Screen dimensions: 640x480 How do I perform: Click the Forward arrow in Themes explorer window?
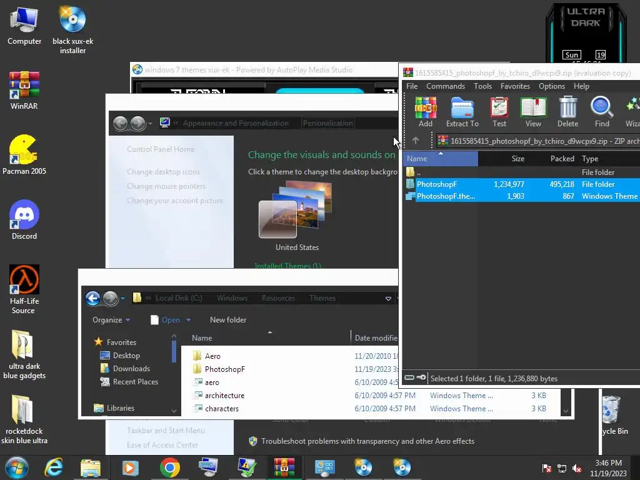coord(110,298)
